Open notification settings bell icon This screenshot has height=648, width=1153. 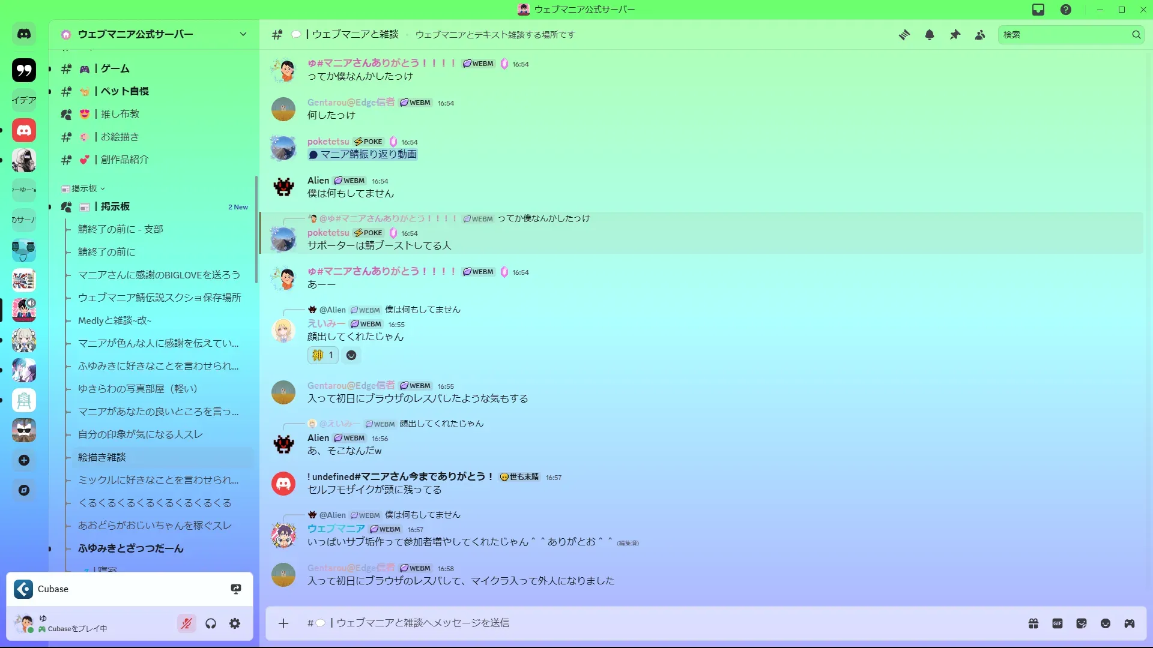930,35
